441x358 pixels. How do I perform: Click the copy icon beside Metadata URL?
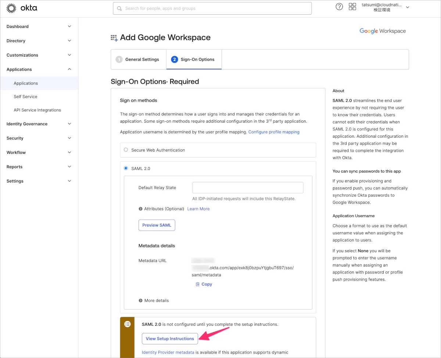click(x=198, y=284)
